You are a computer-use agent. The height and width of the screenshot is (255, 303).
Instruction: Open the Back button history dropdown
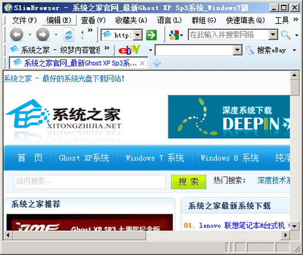(x=30, y=35)
